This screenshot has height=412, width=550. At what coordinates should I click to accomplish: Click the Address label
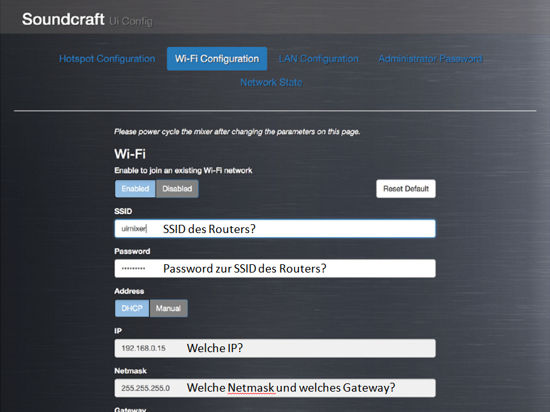tap(129, 291)
